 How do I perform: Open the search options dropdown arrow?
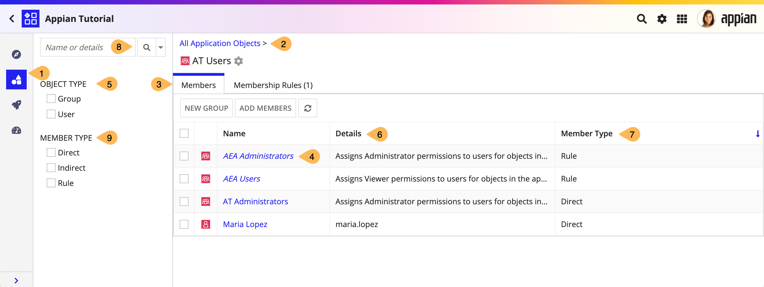(x=160, y=47)
